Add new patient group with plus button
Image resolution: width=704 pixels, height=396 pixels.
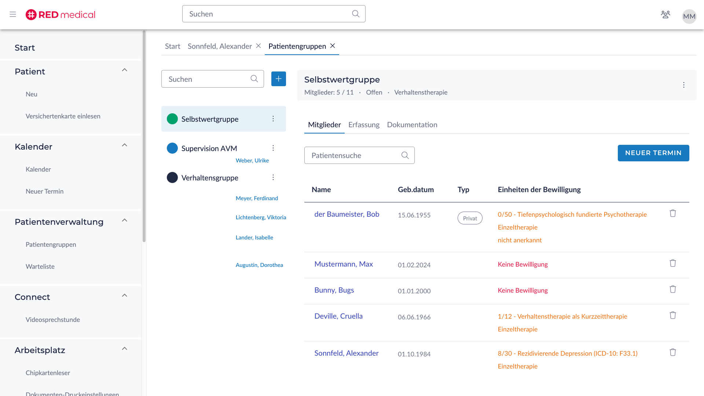[278, 79]
